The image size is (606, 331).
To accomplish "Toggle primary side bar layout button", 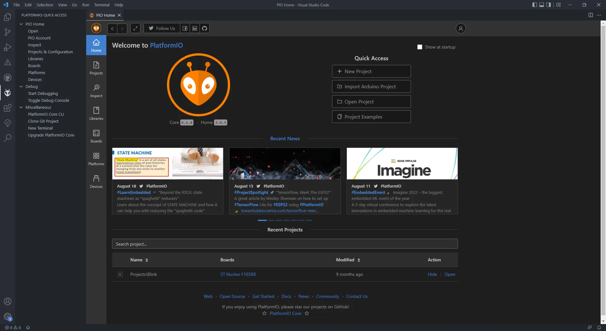I will (x=534, y=5).
